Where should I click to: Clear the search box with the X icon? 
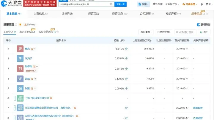(111, 4)
